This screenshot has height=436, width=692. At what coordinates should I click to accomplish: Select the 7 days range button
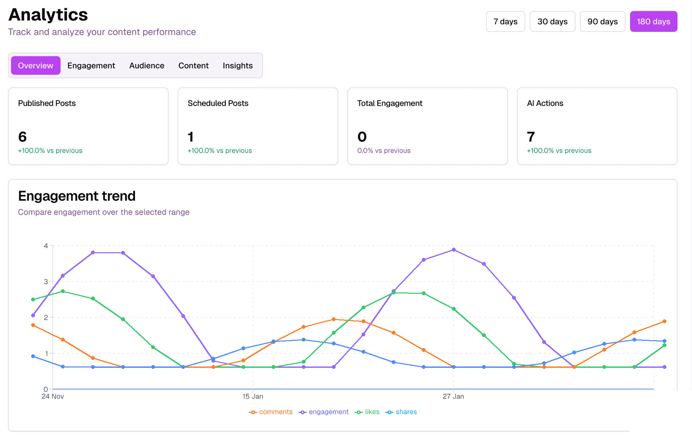coord(505,21)
